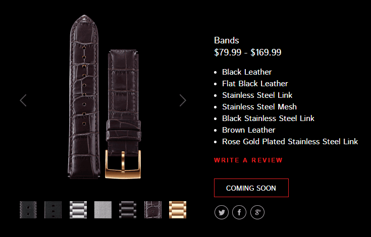Click the Black Leather list item

pyautogui.click(x=247, y=72)
